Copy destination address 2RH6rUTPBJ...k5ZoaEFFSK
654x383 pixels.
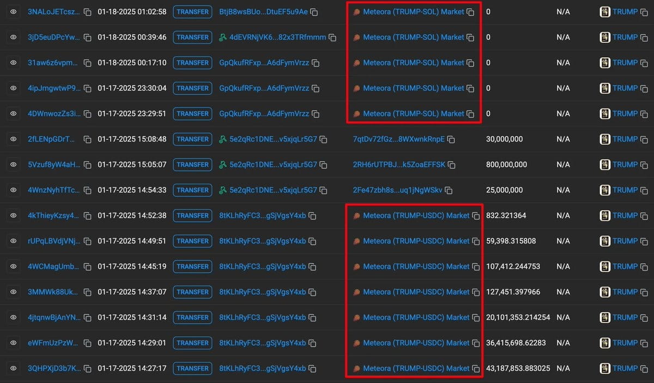coord(452,165)
